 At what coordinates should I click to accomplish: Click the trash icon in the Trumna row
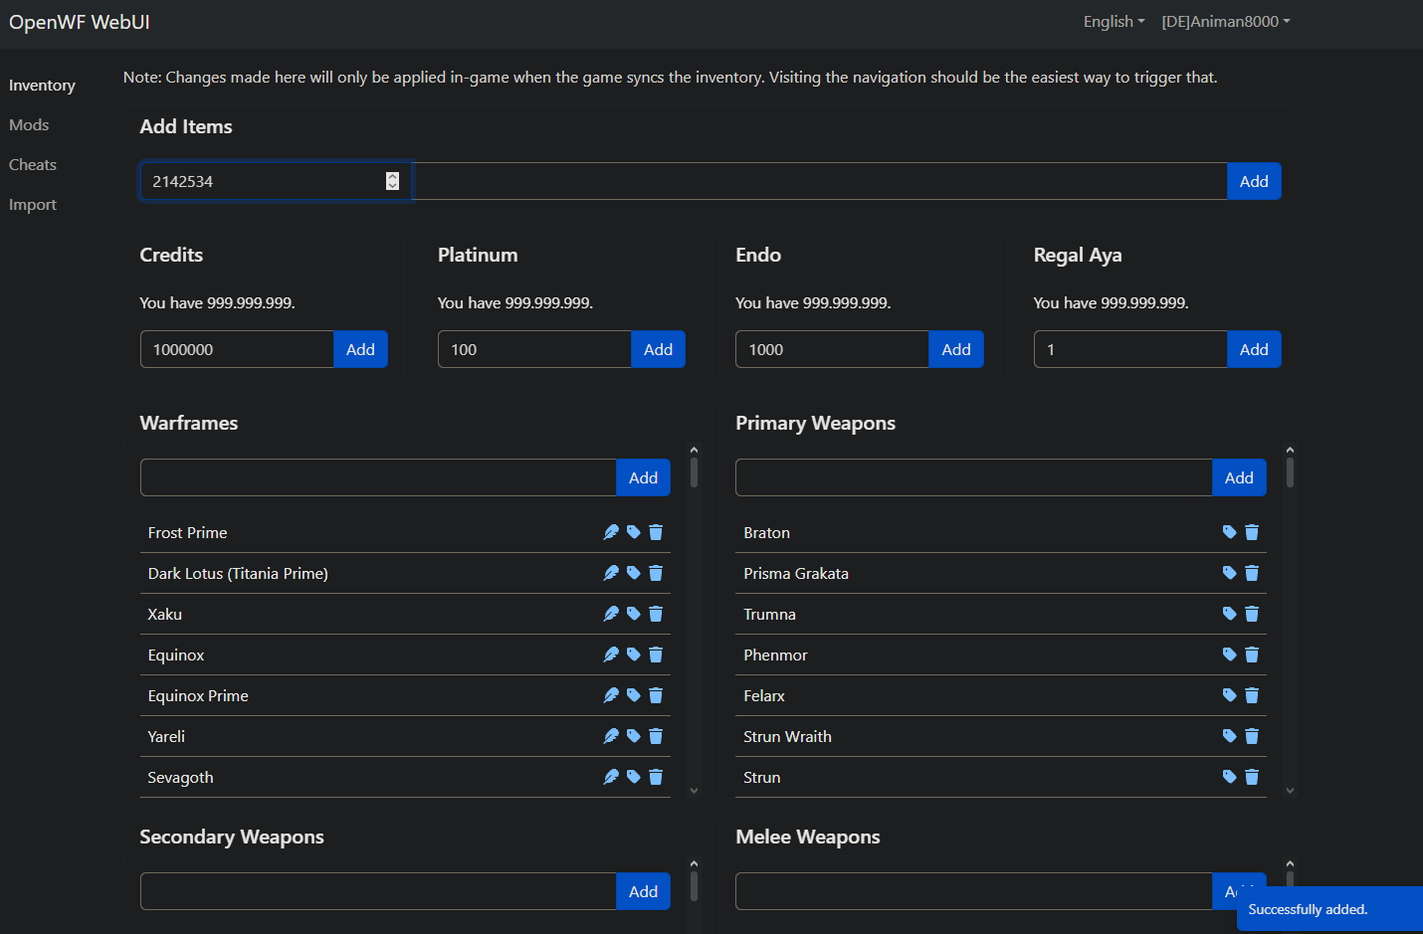click(x=1252, y=614)
